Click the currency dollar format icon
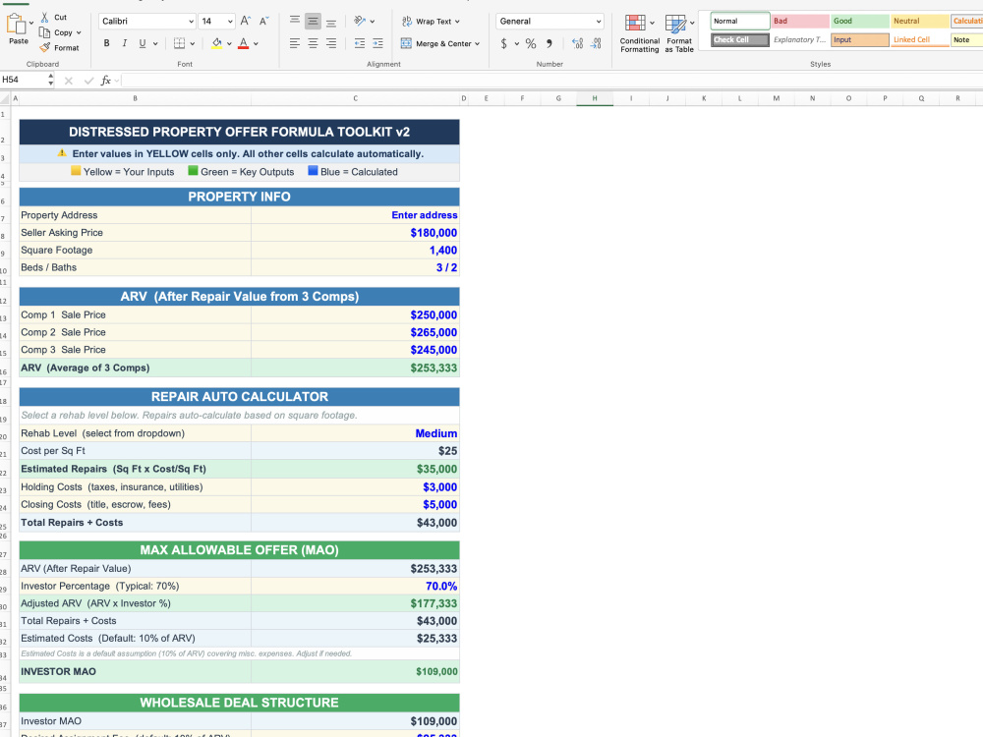 (x=504, y=44)
